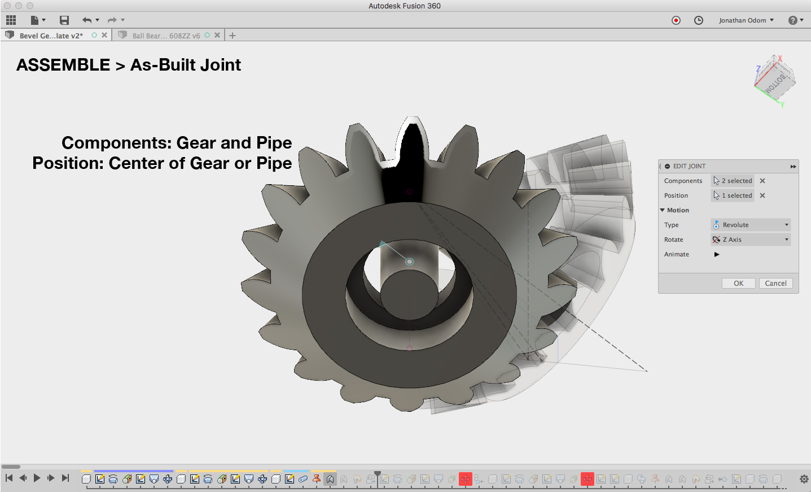The width and height of the screenshot is (811, 492).
Task: Select the highlighted as-built joint timeline feature
Action: pos(330,479)
